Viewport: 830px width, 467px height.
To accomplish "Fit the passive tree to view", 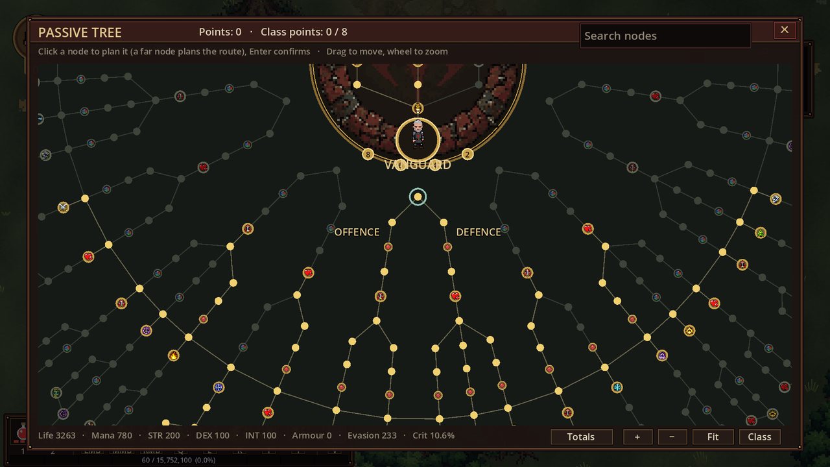I will coord(713,437).
